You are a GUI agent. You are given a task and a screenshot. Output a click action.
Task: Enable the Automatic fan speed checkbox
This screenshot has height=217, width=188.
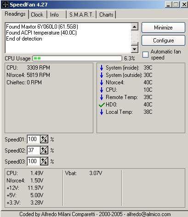click(x=145, y=54)
